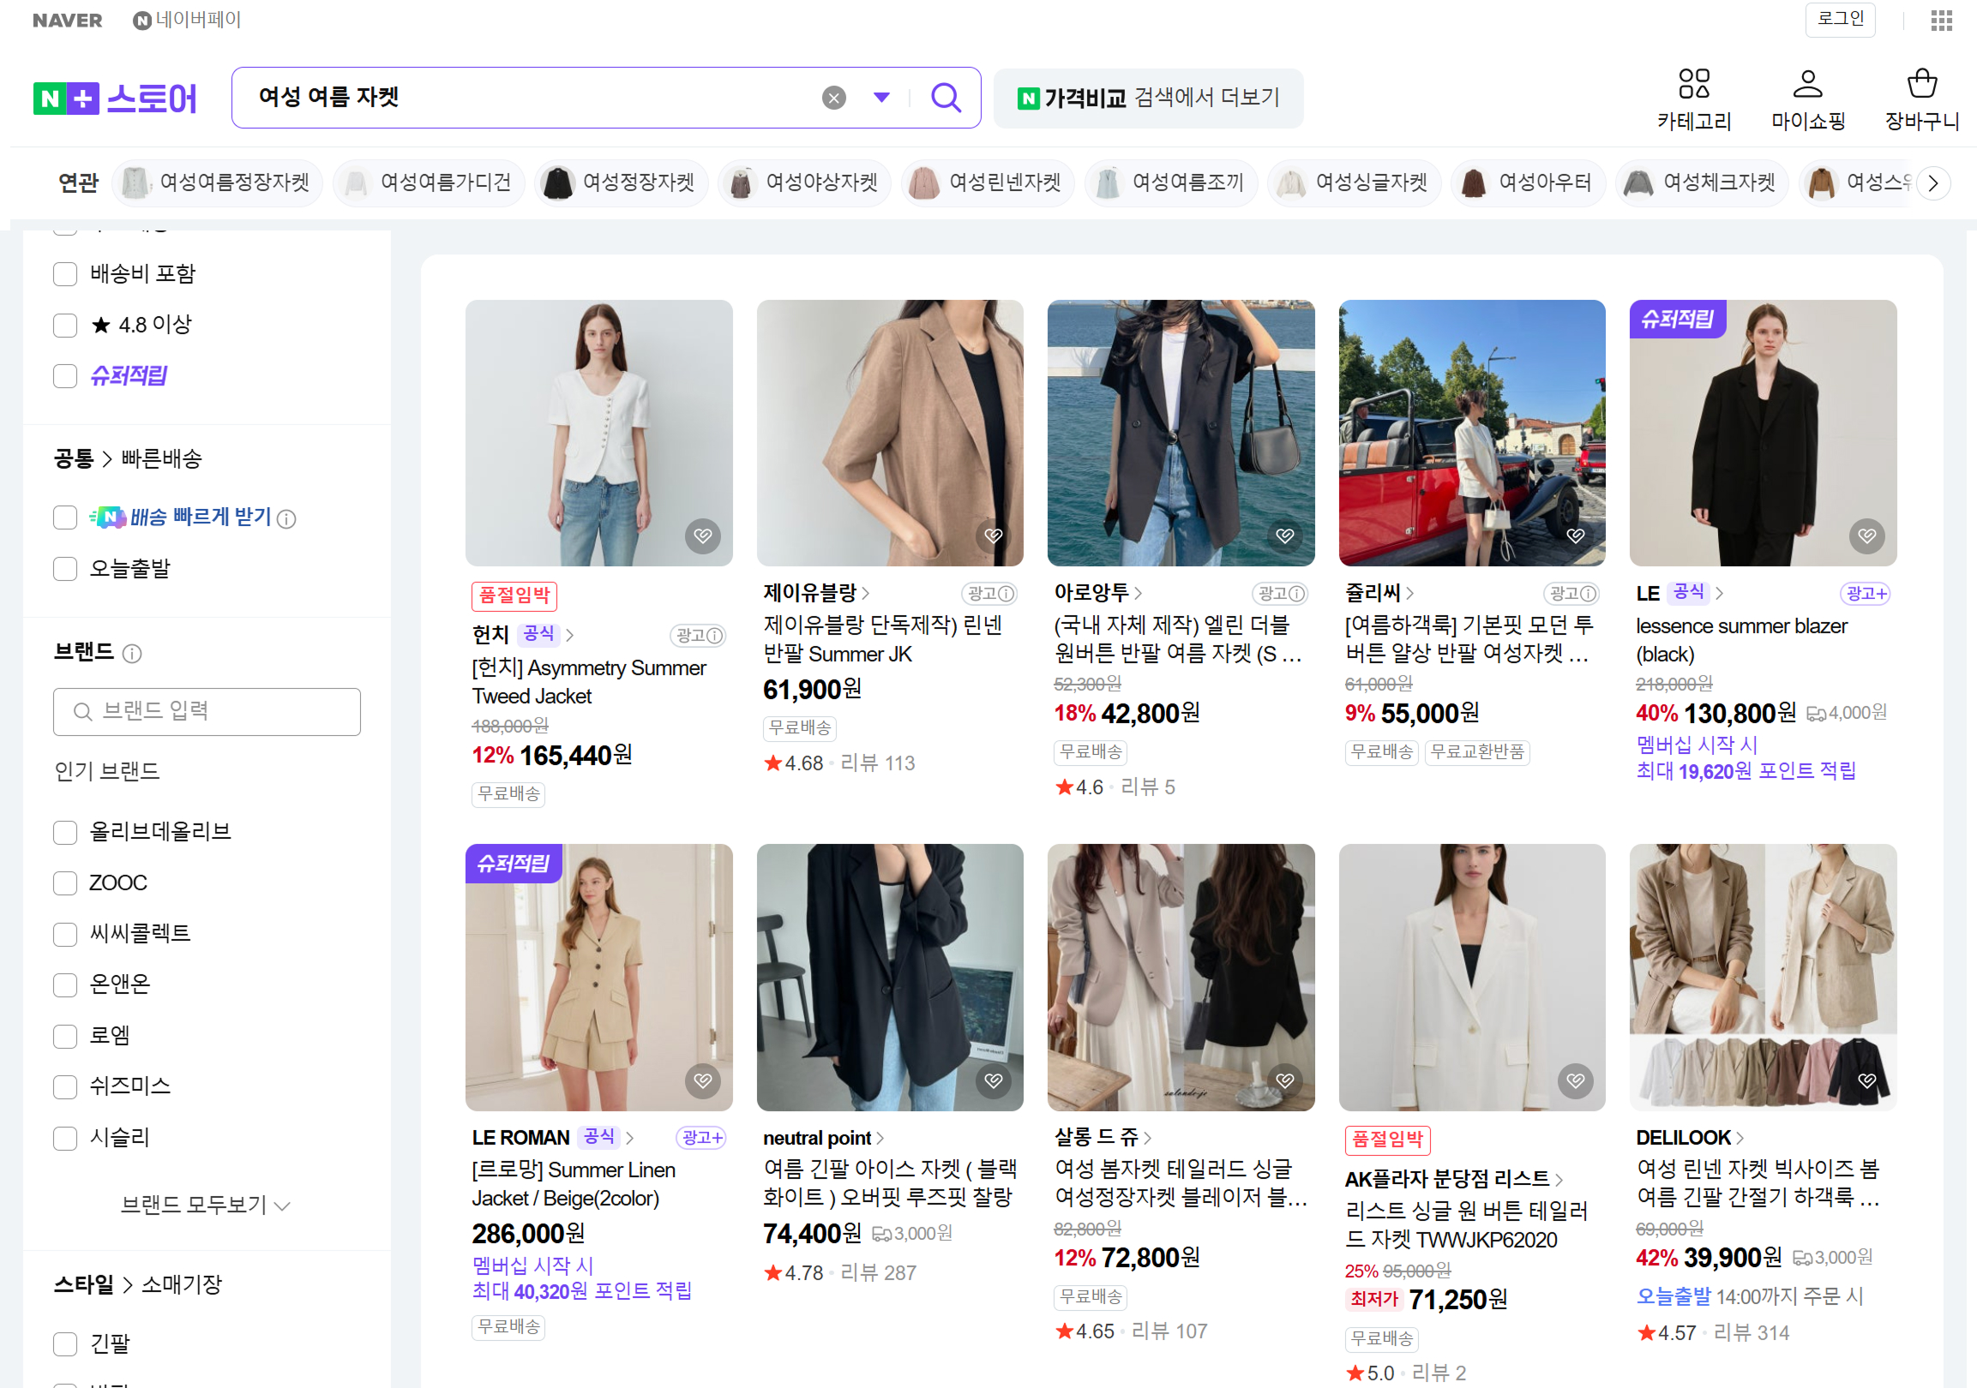Click 광고+ badge on LE listing
This screenshot has height=1388, width=1977.
pyautogui.click(x=1865, y=593)
